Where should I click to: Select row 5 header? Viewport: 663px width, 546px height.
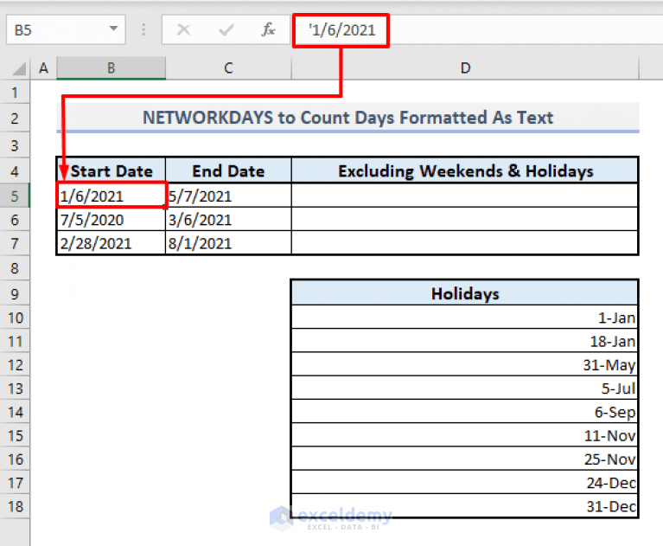15,196
